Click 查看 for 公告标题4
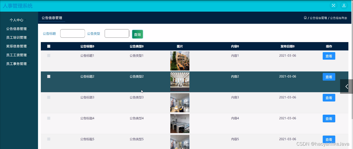This screenshot has height=149, width=353. [329, 119]
